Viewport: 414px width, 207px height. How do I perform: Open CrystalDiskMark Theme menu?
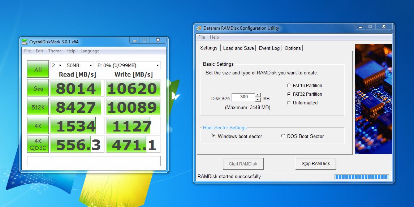point(55,51)
